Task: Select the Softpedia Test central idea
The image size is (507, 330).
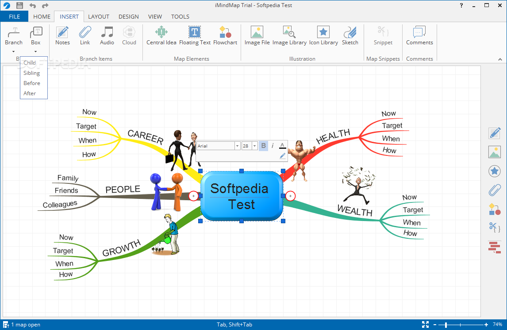Action: [x=242, y=196]
